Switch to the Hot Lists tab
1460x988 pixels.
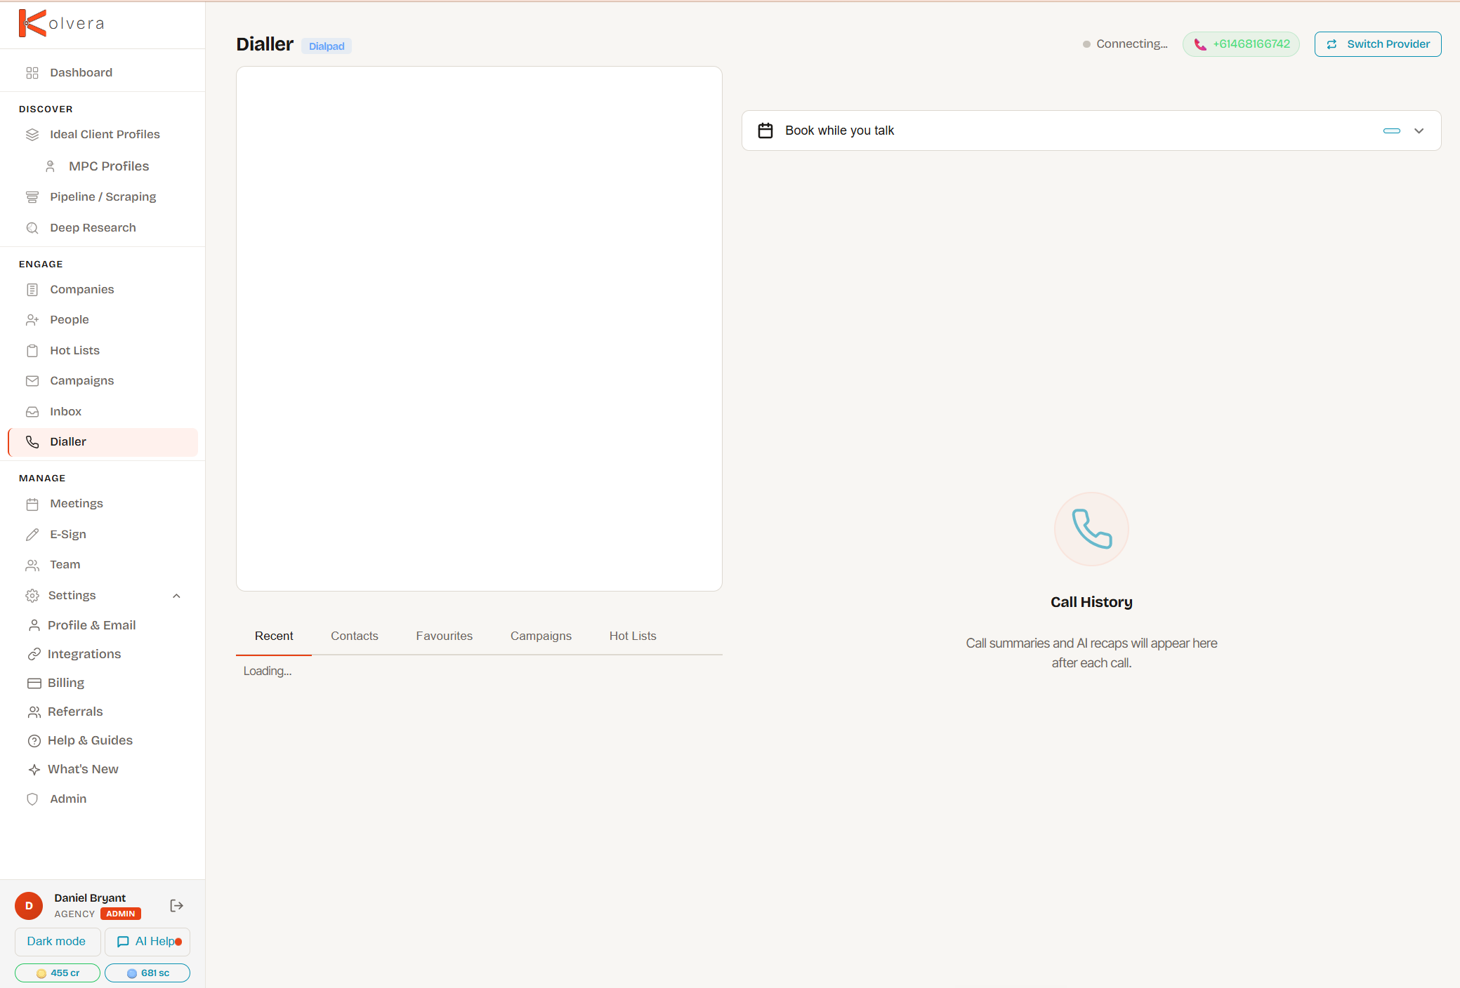point(633,636)
